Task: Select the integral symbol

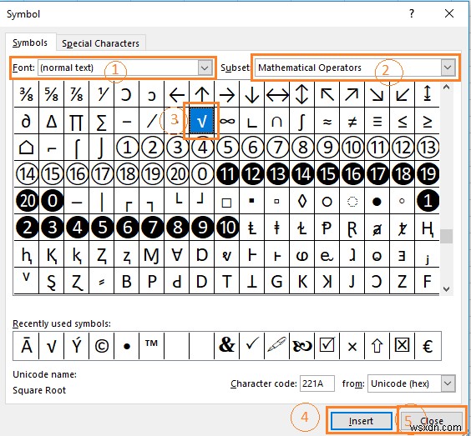Action: (x=301, y=121)
